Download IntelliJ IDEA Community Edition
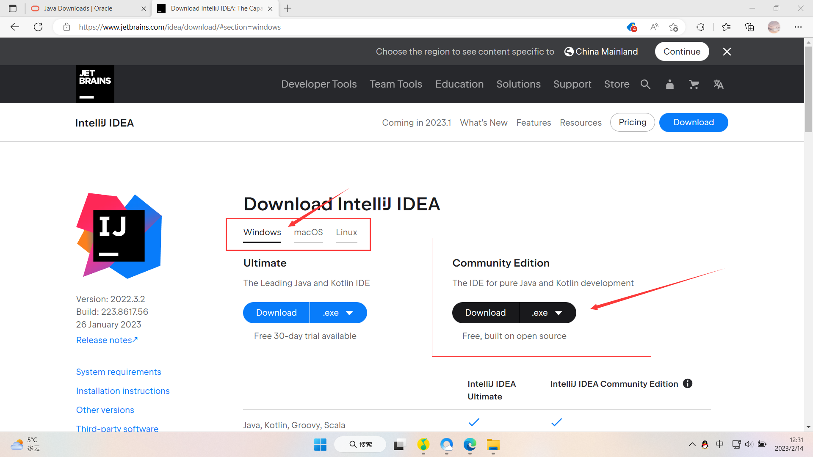This screenshot has width=813, height=457. tap(485, 313)
